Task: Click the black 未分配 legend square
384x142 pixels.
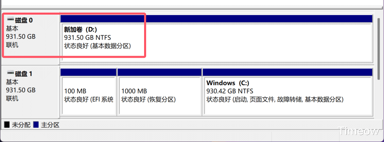Action: coord(7,125)
